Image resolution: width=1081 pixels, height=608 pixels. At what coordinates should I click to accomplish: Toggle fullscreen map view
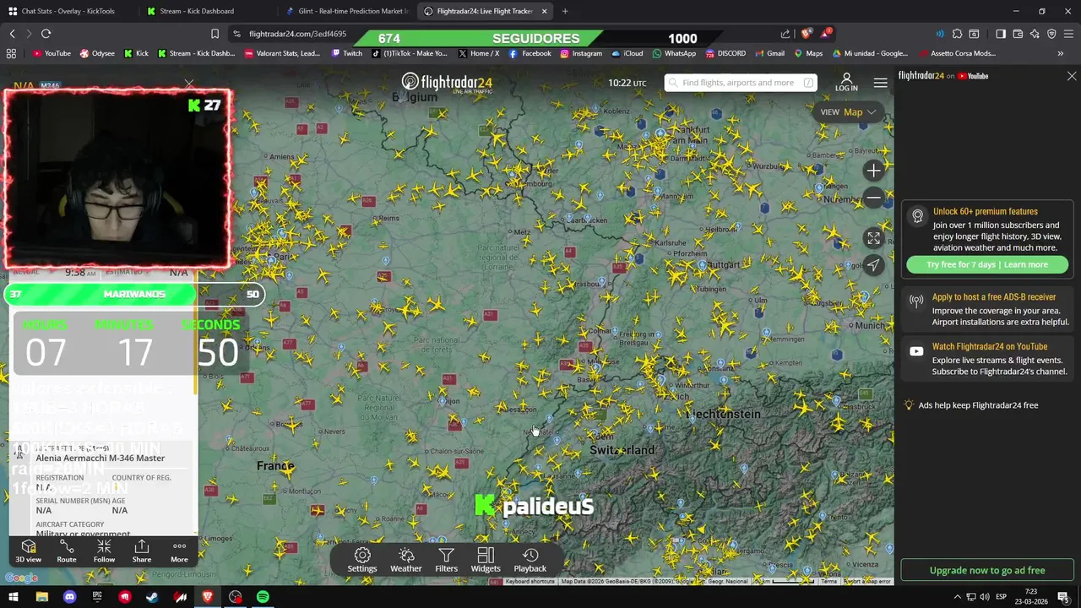[873, 238]
